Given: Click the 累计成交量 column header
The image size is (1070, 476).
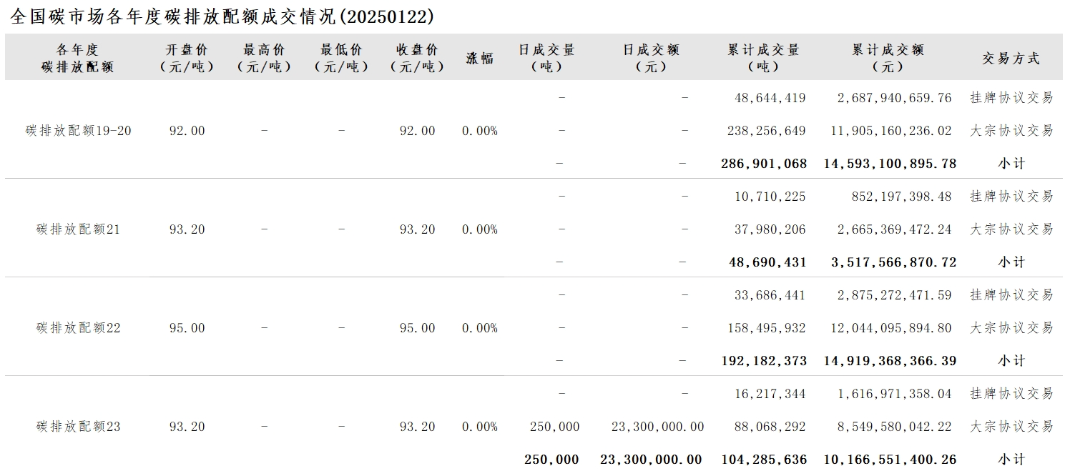Looking at the screenshot, I should pos(763,58).
